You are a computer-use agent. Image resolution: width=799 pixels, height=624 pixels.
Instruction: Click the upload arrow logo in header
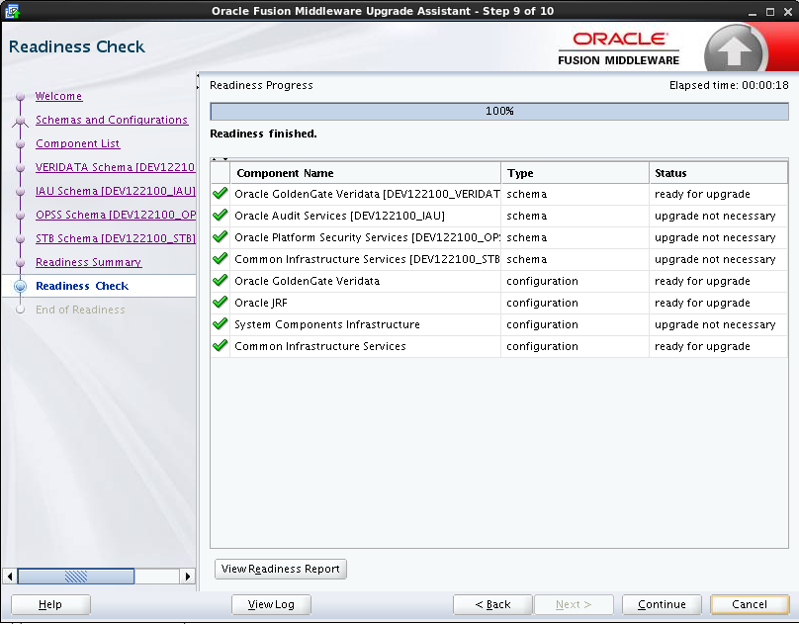click(x=735, y=50)
